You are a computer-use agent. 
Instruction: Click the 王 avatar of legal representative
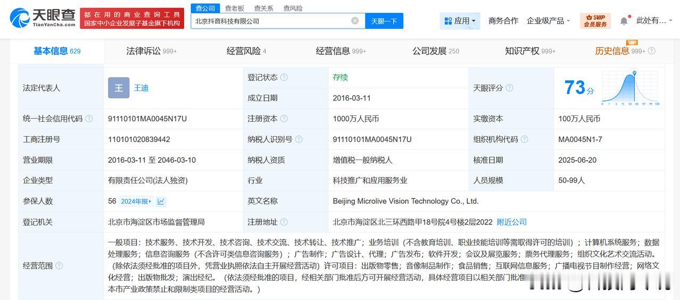click(119, 88)
